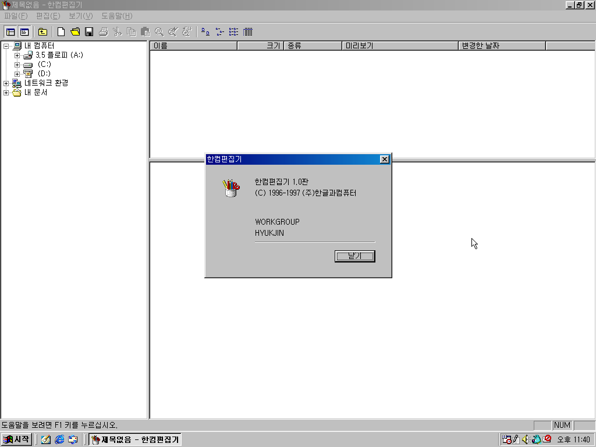The width and height of the screenshot is (596, 447).
Task: Click the tray icon right of the speaker
Action: [x=536, y=439]
